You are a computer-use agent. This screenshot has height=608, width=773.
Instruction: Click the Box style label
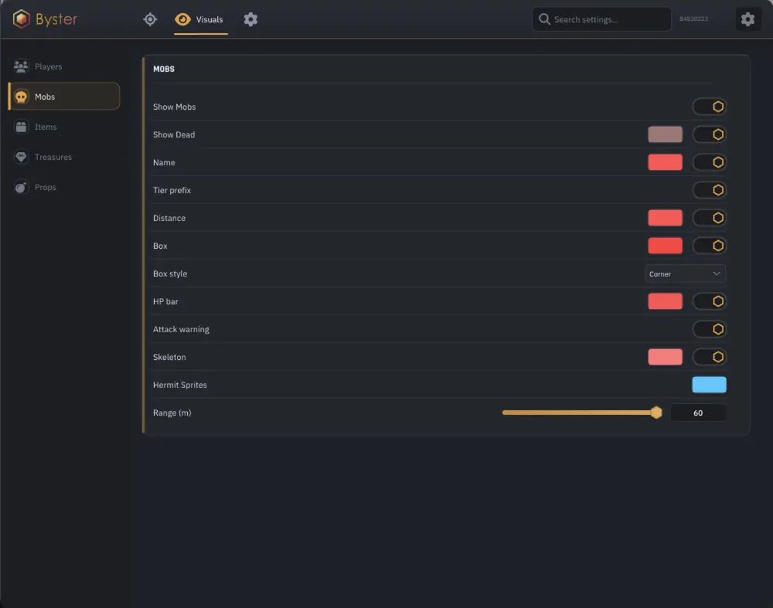(x=170, y=273)
